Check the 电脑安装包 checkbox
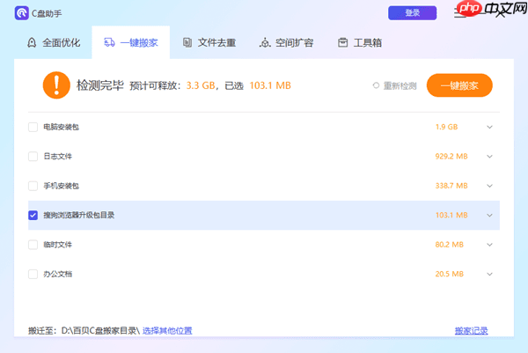528x353 pixels. click(x=33, y=127)
